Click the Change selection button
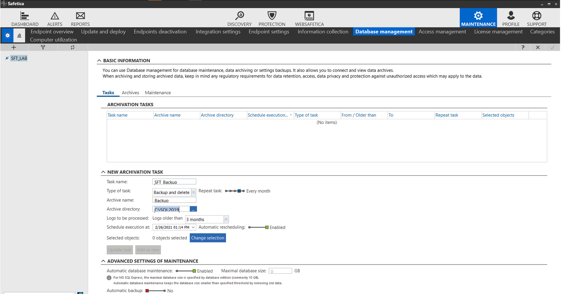The image size is (561, 294). pos(208,238)
